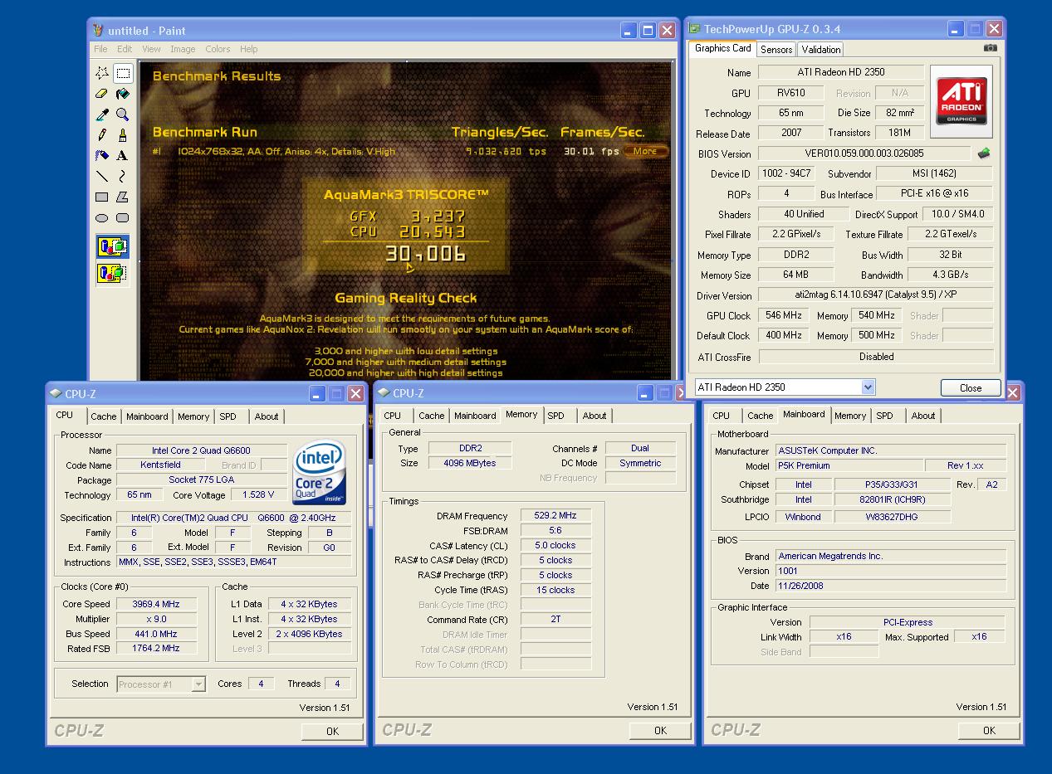1052x774 pixels.
Task: Choose the Airbrush spray tool
Action: click(101, 156)
